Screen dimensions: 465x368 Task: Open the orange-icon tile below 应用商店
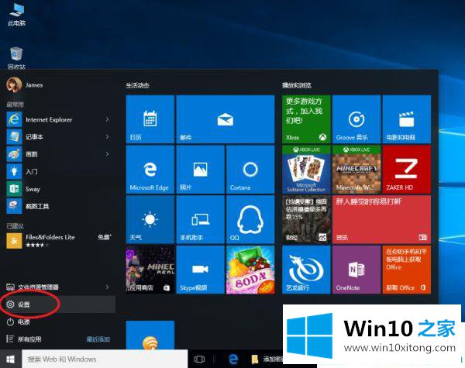point(150,335)
